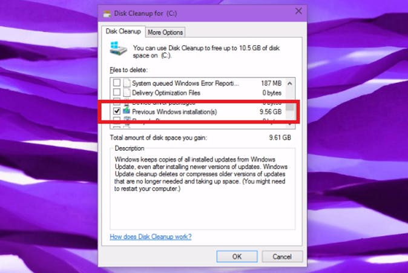Click the file list scrollbar thumb
Screen dimensions: 408x273
click(289, 106)
